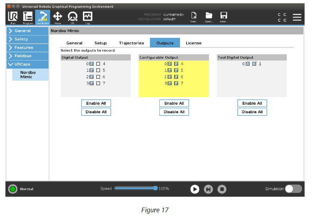Go to the License tab

194,43
